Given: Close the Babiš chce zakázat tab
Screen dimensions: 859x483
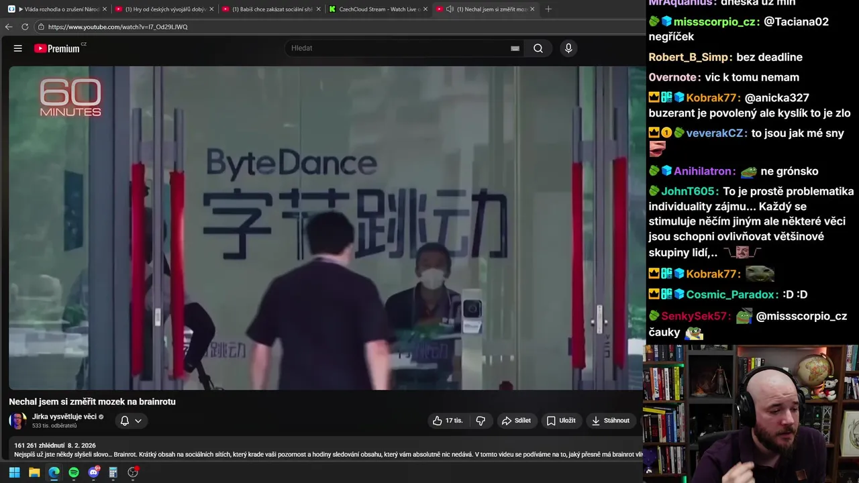Looking at the screenshot, I should point(318,9).
